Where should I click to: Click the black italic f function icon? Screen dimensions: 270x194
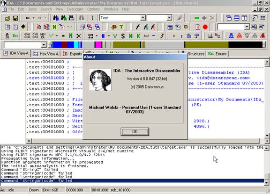pos(138,27)
